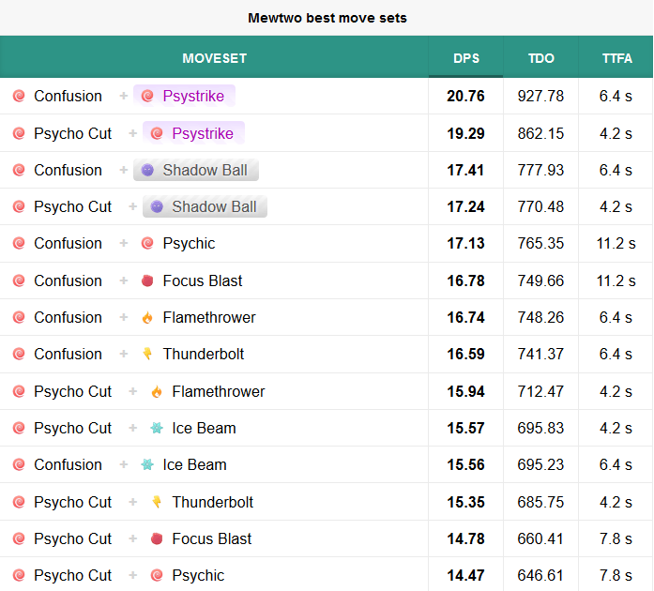Click the MOVESET column header
Image resolution: width=654 pixels, height=591 pixels.
coord(214,57)
